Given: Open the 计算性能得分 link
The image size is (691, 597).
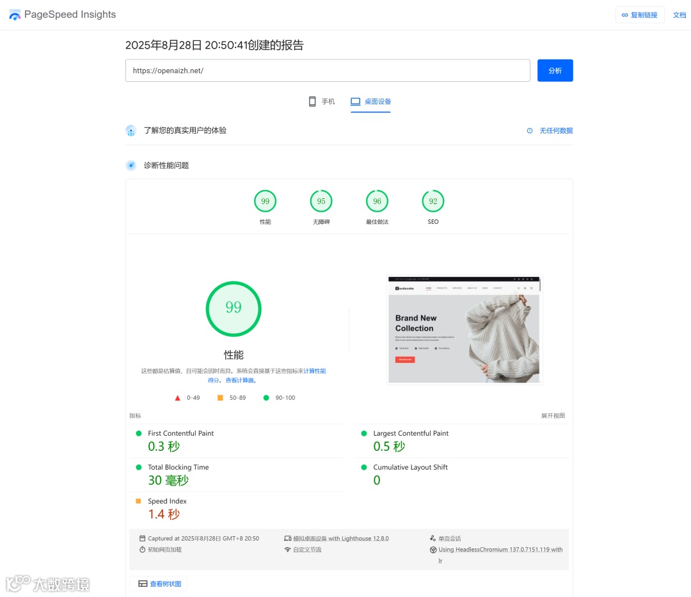Looking at the screenshot, I should click(x=315, y=371).
